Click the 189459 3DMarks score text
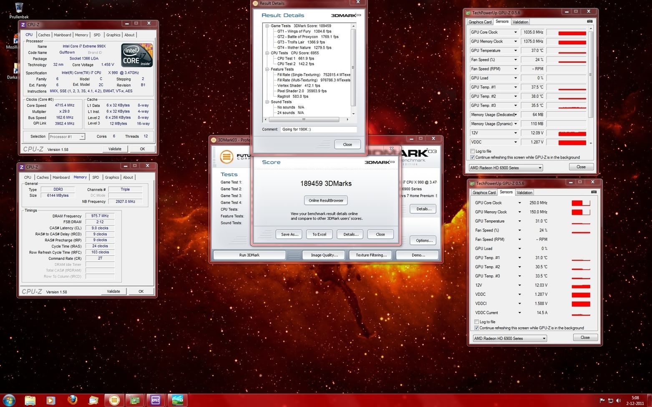Image resolution: width=652 pixels, height=407 pixels. 326,183
